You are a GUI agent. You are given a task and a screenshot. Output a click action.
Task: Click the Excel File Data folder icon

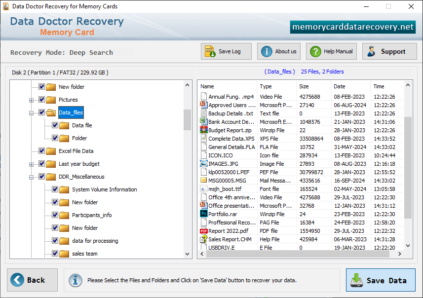click(x=51, y=151)
